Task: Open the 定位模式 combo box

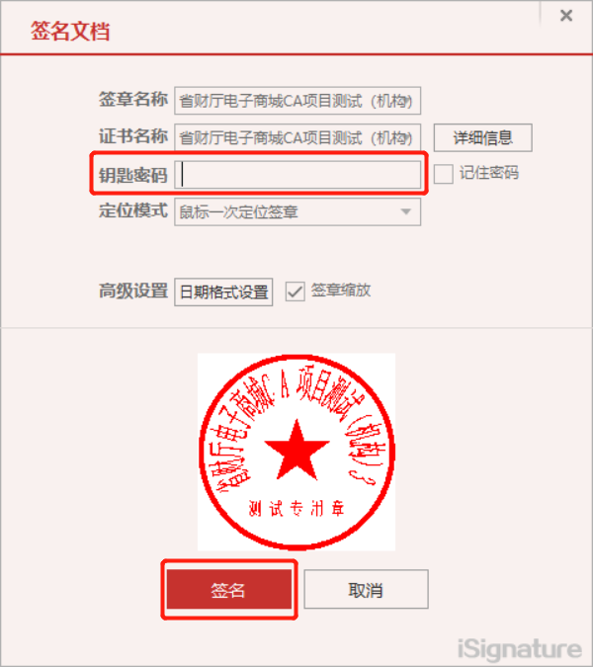Action: pyautogui.click(x=297, y=211)
